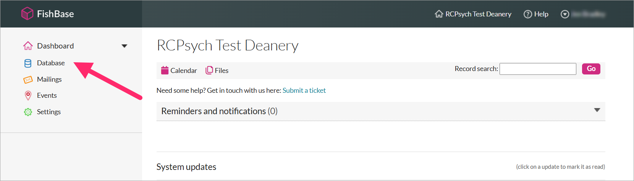Click the Reminders and notifications (0) heading
The height and width of the screenshot is (181, 634).
point(219,111)
